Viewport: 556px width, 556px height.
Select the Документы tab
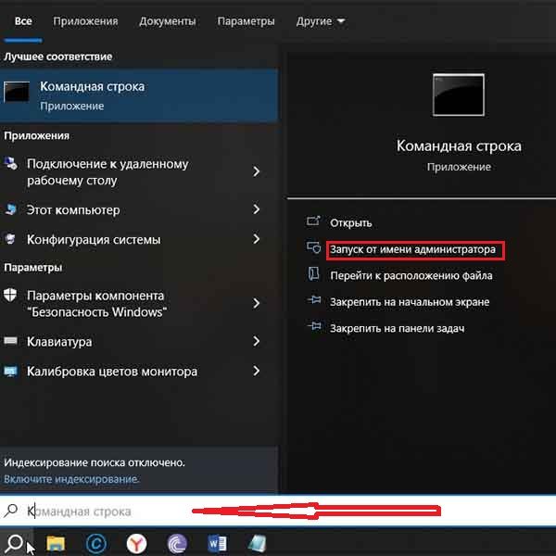click(x=168, y=21)
